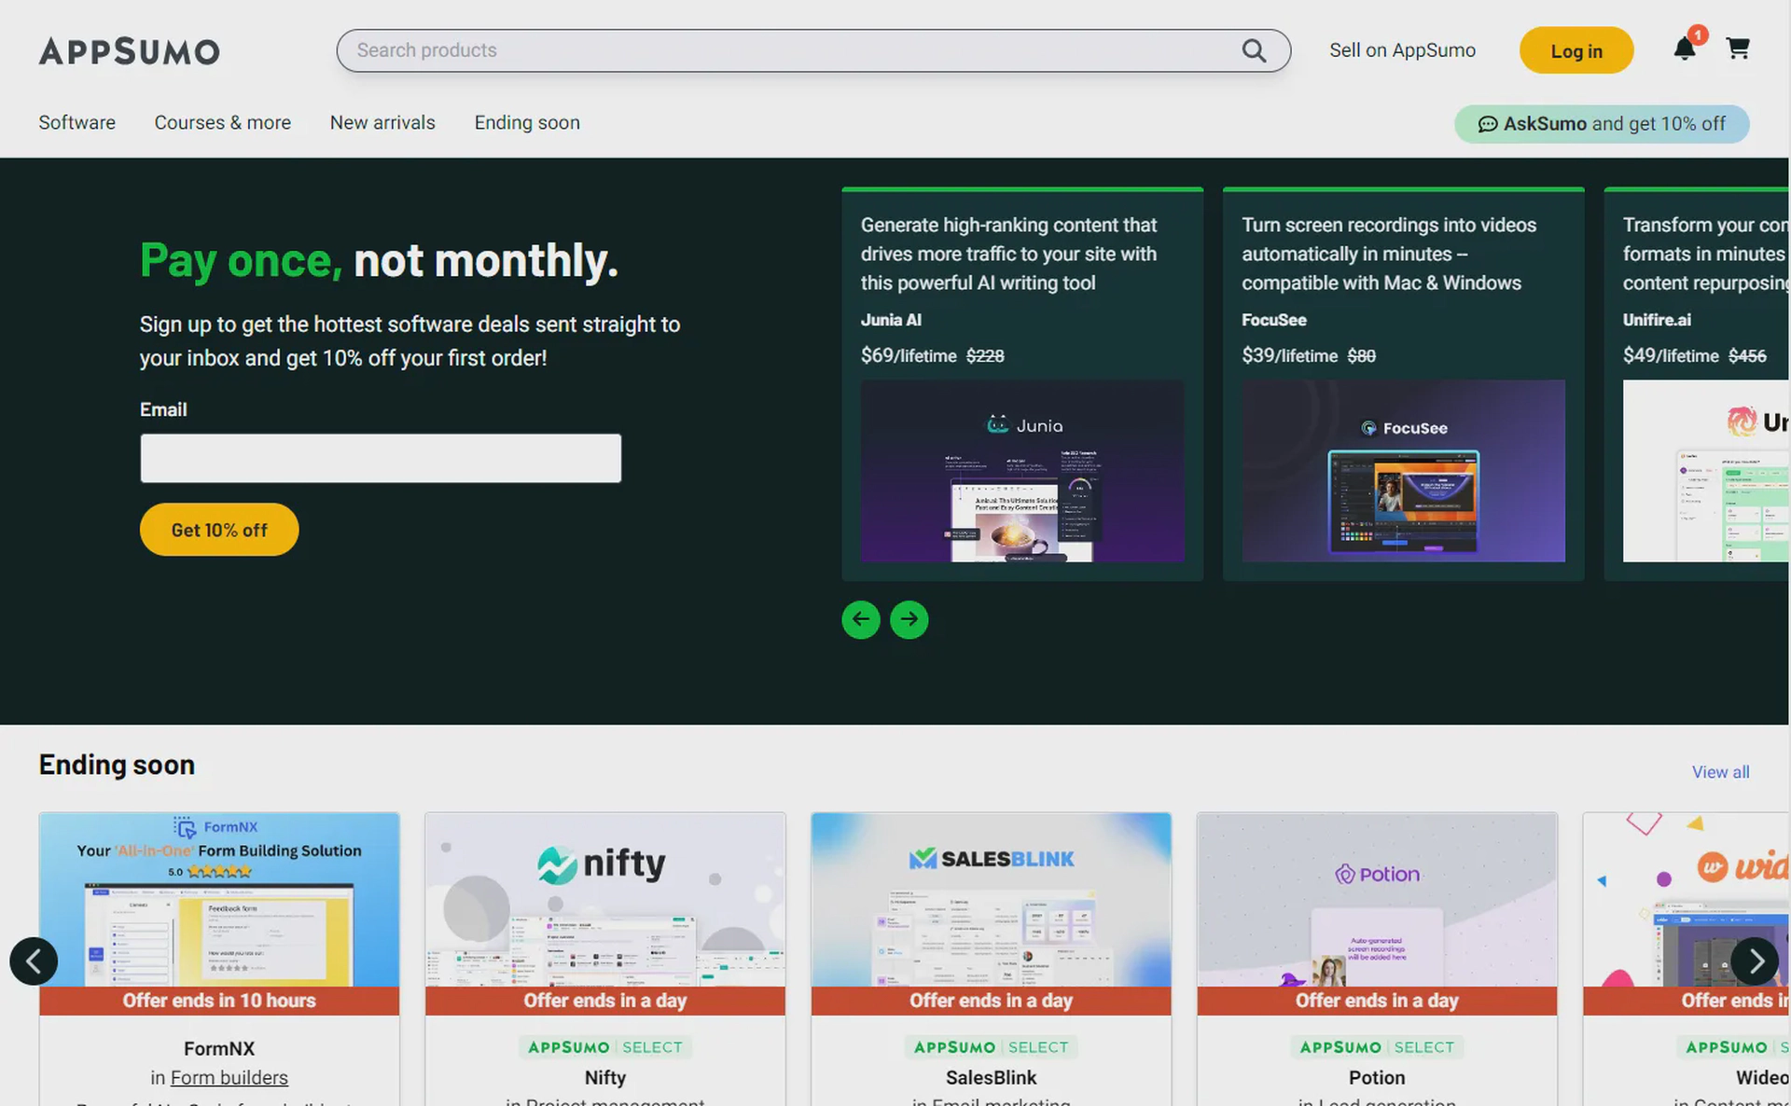Go to New arrivals
Screen dimensions: 1791x1106
coord(382,123)
